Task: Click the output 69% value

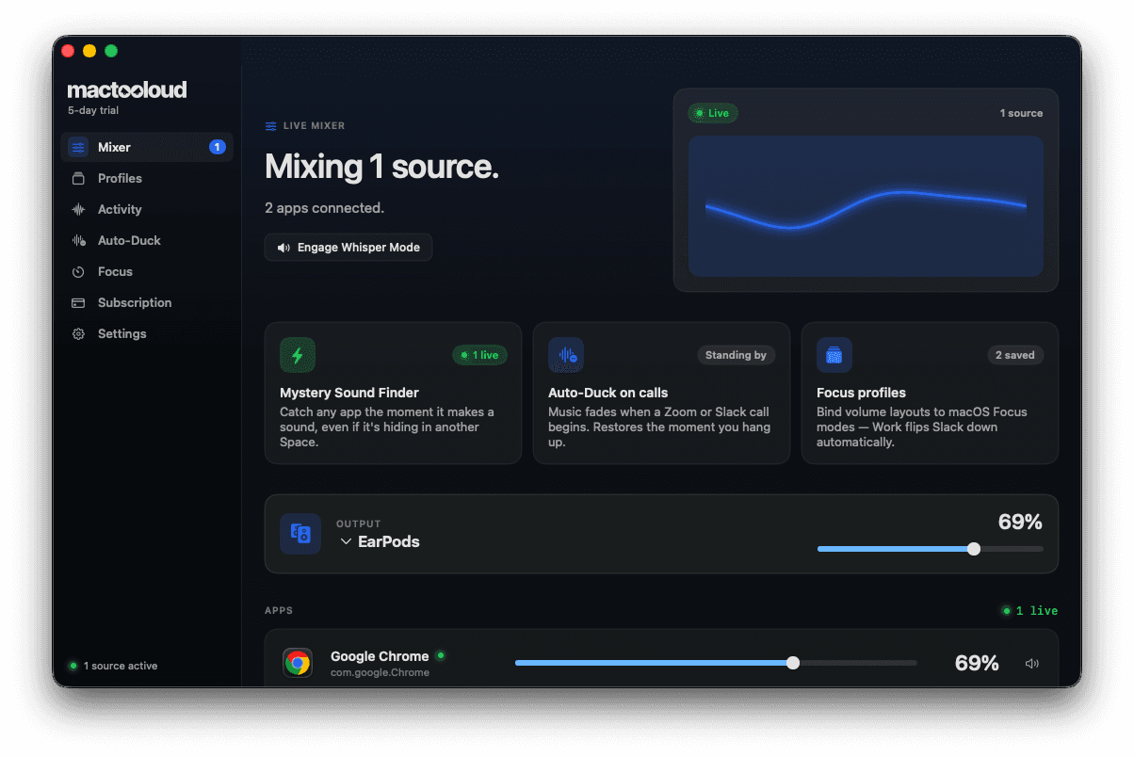Action: click(x=1020, y=522)
